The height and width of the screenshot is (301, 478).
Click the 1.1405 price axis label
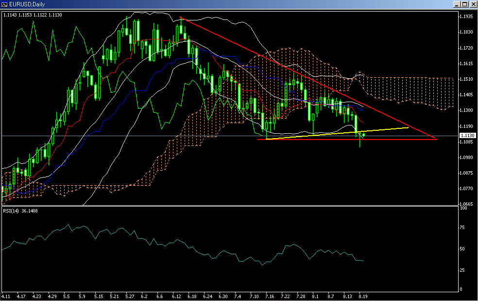pos(466,95)
